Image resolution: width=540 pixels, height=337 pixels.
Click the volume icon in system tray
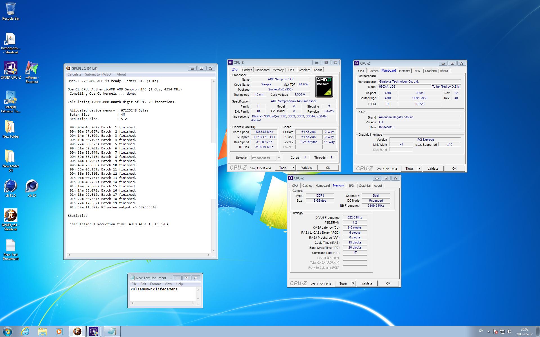(509, 332)
